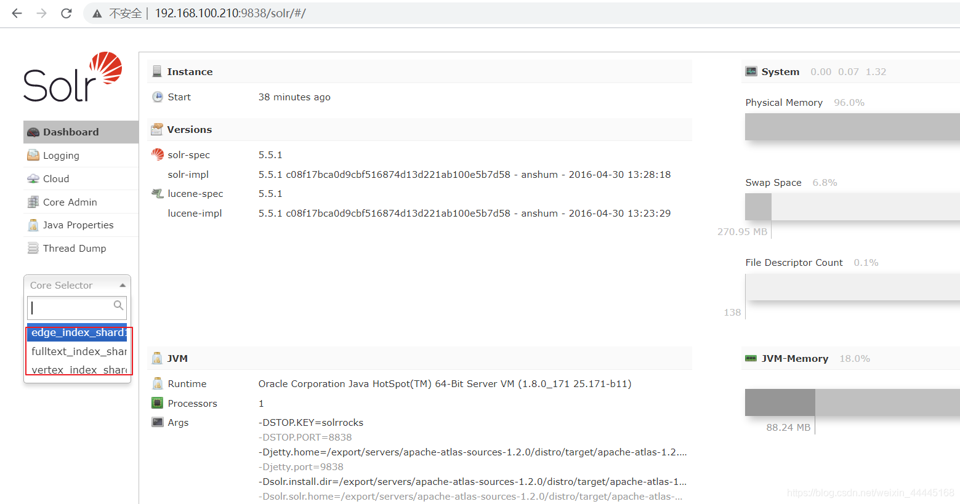Viewport: 960px width, 504px height.
Task: Click the Versions section header
Action: [420, 129]
